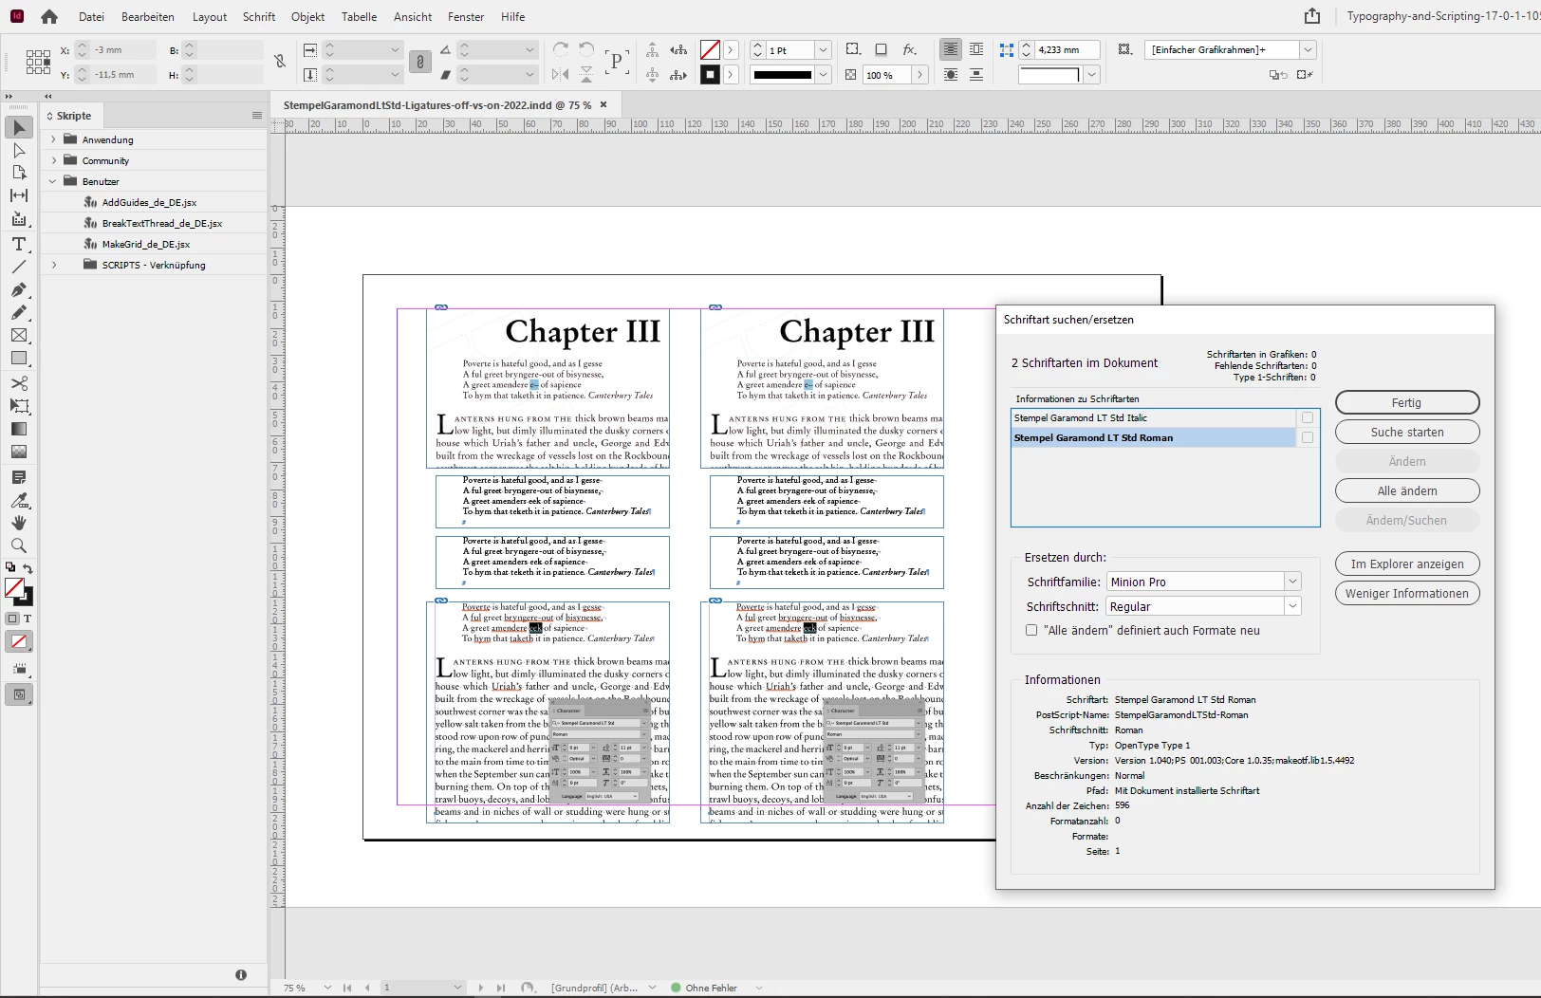Select the Pen tool

(19, 289)
